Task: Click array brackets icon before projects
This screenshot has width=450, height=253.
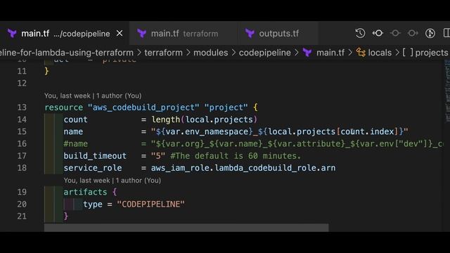Action: click(408, 53)
